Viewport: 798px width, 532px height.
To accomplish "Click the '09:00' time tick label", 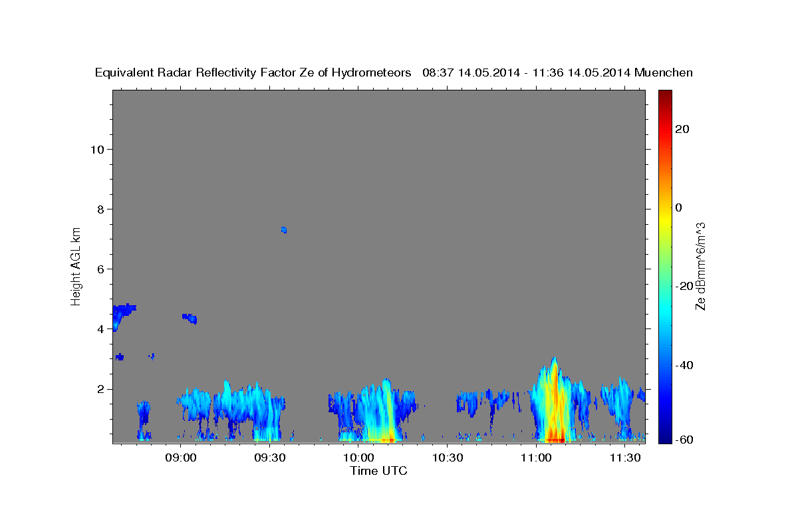I will pos(180,458).
